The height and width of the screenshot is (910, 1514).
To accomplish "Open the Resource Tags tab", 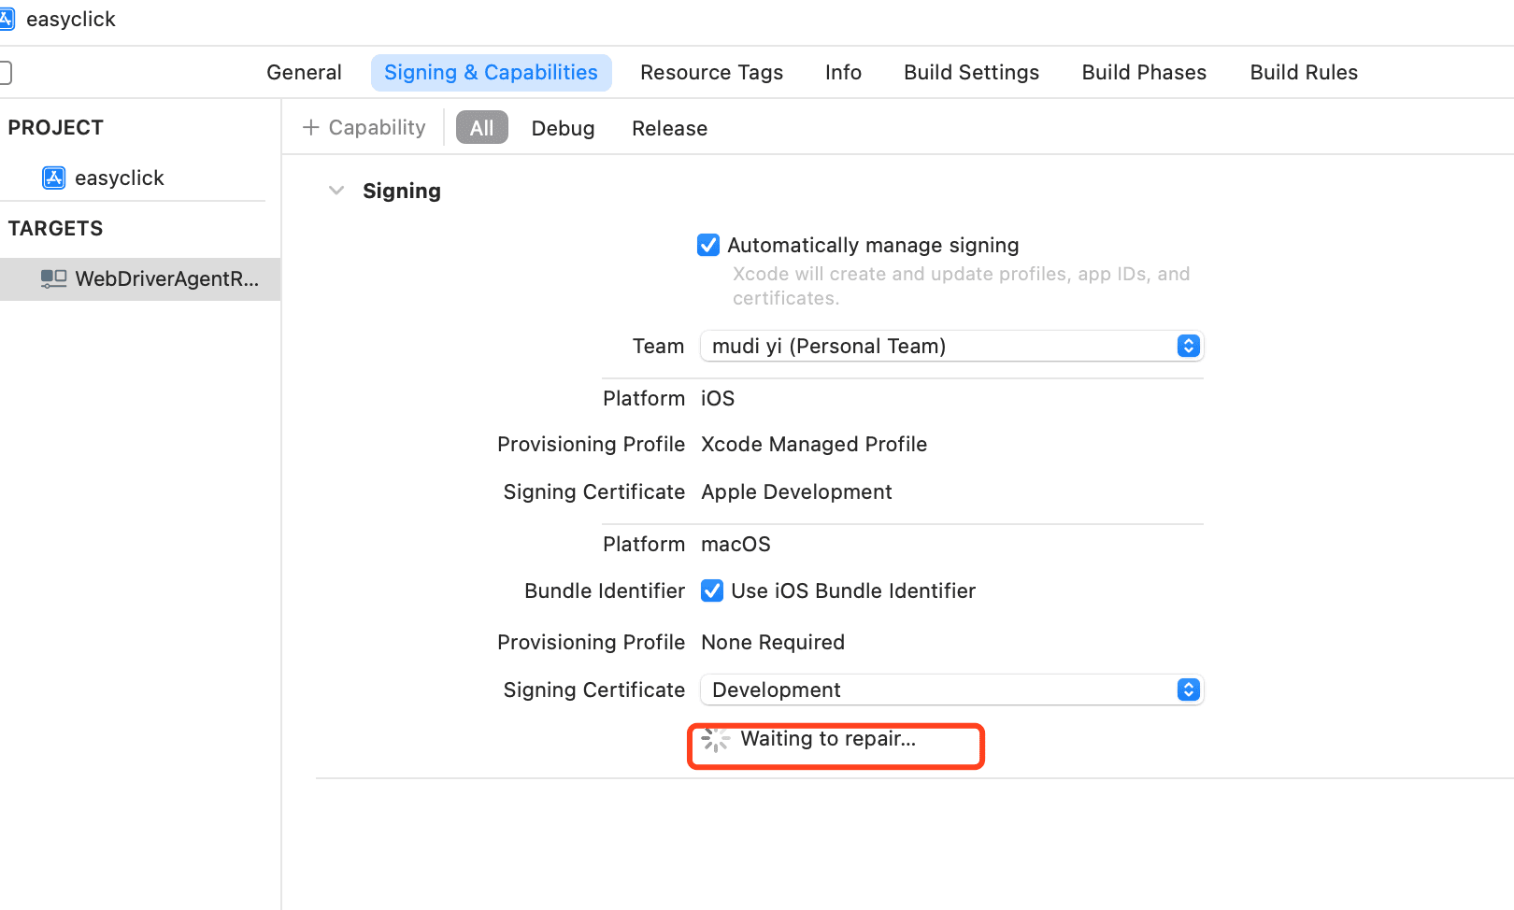I will (x=711, y=73).
